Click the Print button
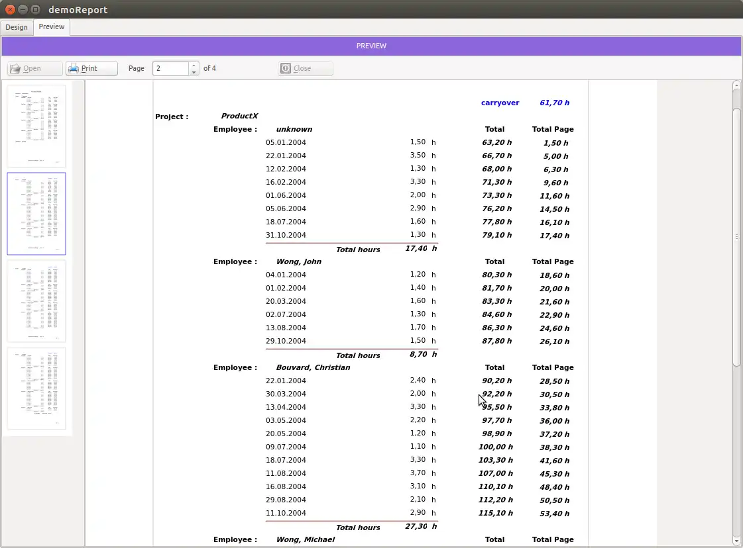743x548 pixels. pos(91,69)
